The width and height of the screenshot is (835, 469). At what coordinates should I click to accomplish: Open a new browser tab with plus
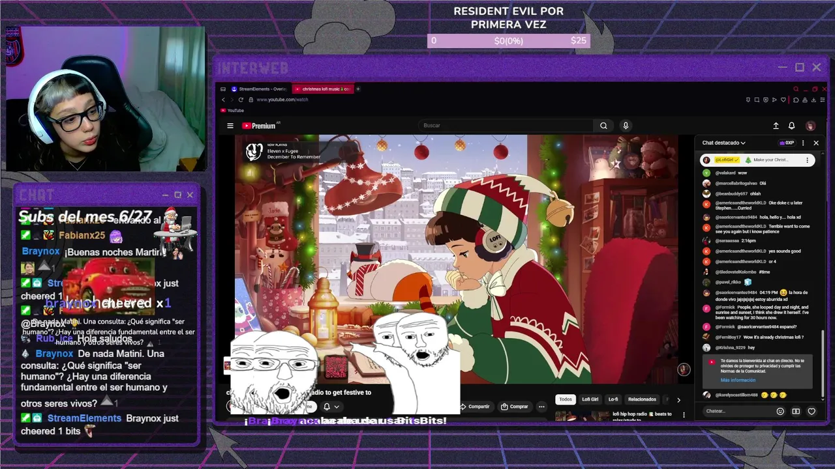(x=357, y=89)
